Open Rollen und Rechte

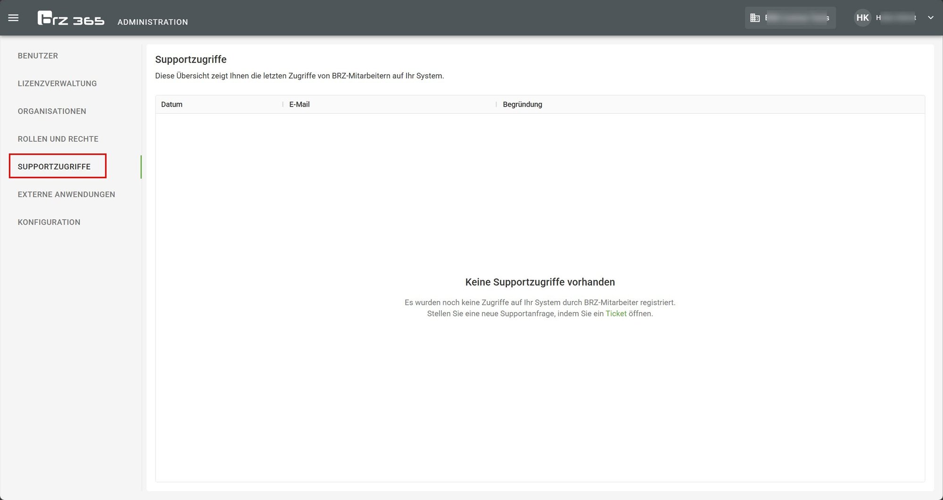coord(58,139)
